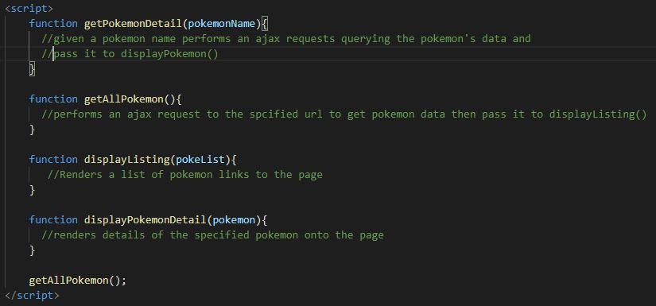Click the displayListing function declaration name
656x306 pixels.
pos(126,159)
